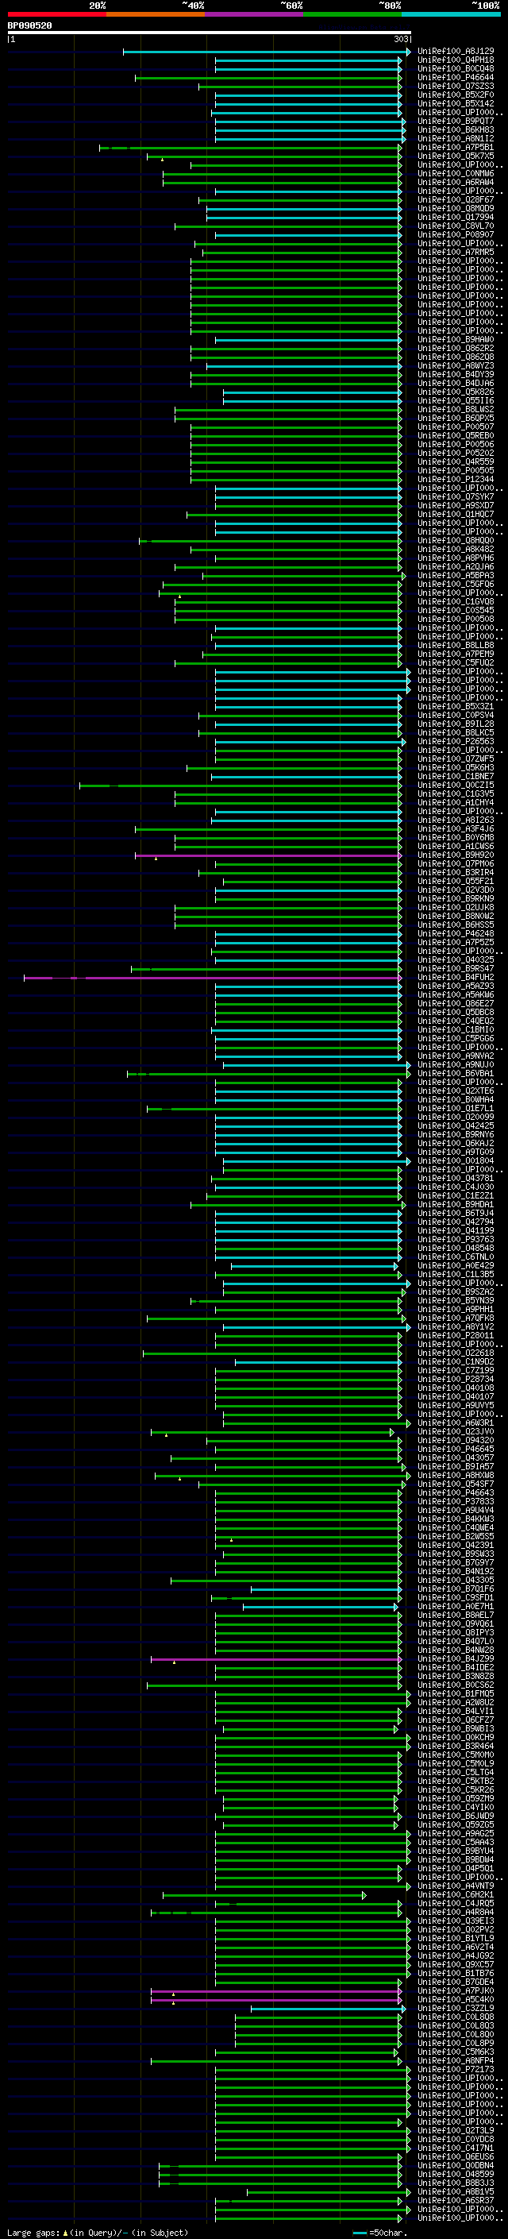508x2239 pixels.
Task: Click the cyan ~100% identity legend segment
Action: click(x=451, y=14)
